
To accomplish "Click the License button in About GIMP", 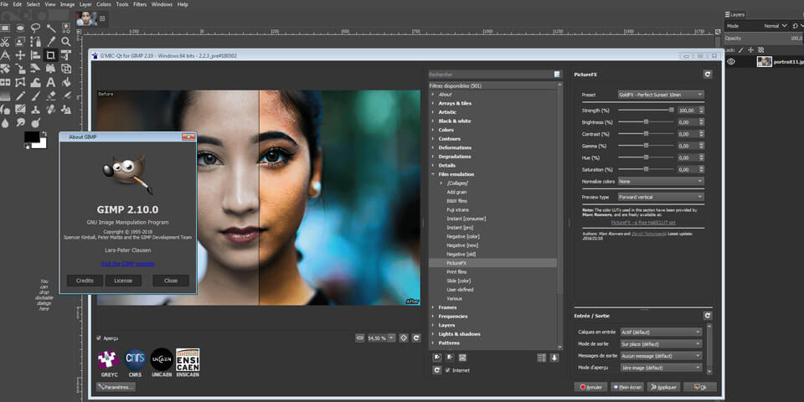I will [x=123, y=281].
